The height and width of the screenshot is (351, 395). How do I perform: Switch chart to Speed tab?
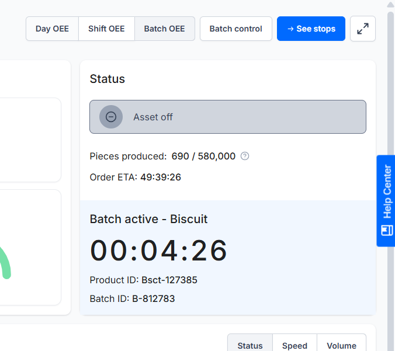294,345
